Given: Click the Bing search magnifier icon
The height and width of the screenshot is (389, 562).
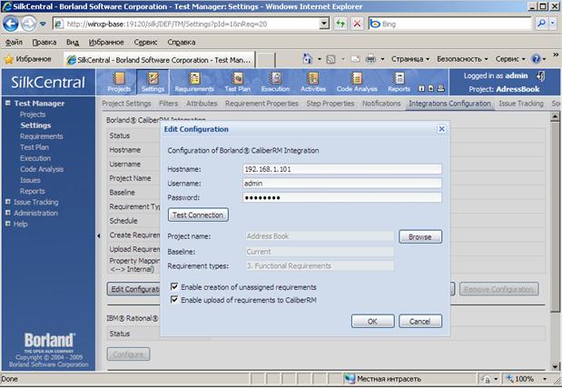Looking at the screenshot, I should tap(541, 24).
